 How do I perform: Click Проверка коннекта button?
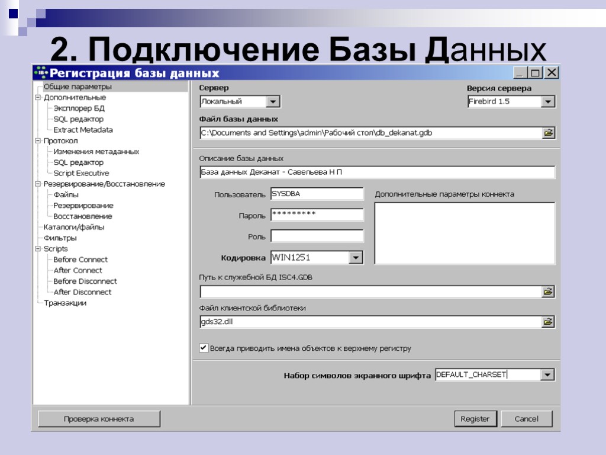(x=99, y=419)
